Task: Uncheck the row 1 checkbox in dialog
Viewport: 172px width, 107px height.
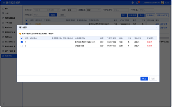Action: [x=21, y=42]
